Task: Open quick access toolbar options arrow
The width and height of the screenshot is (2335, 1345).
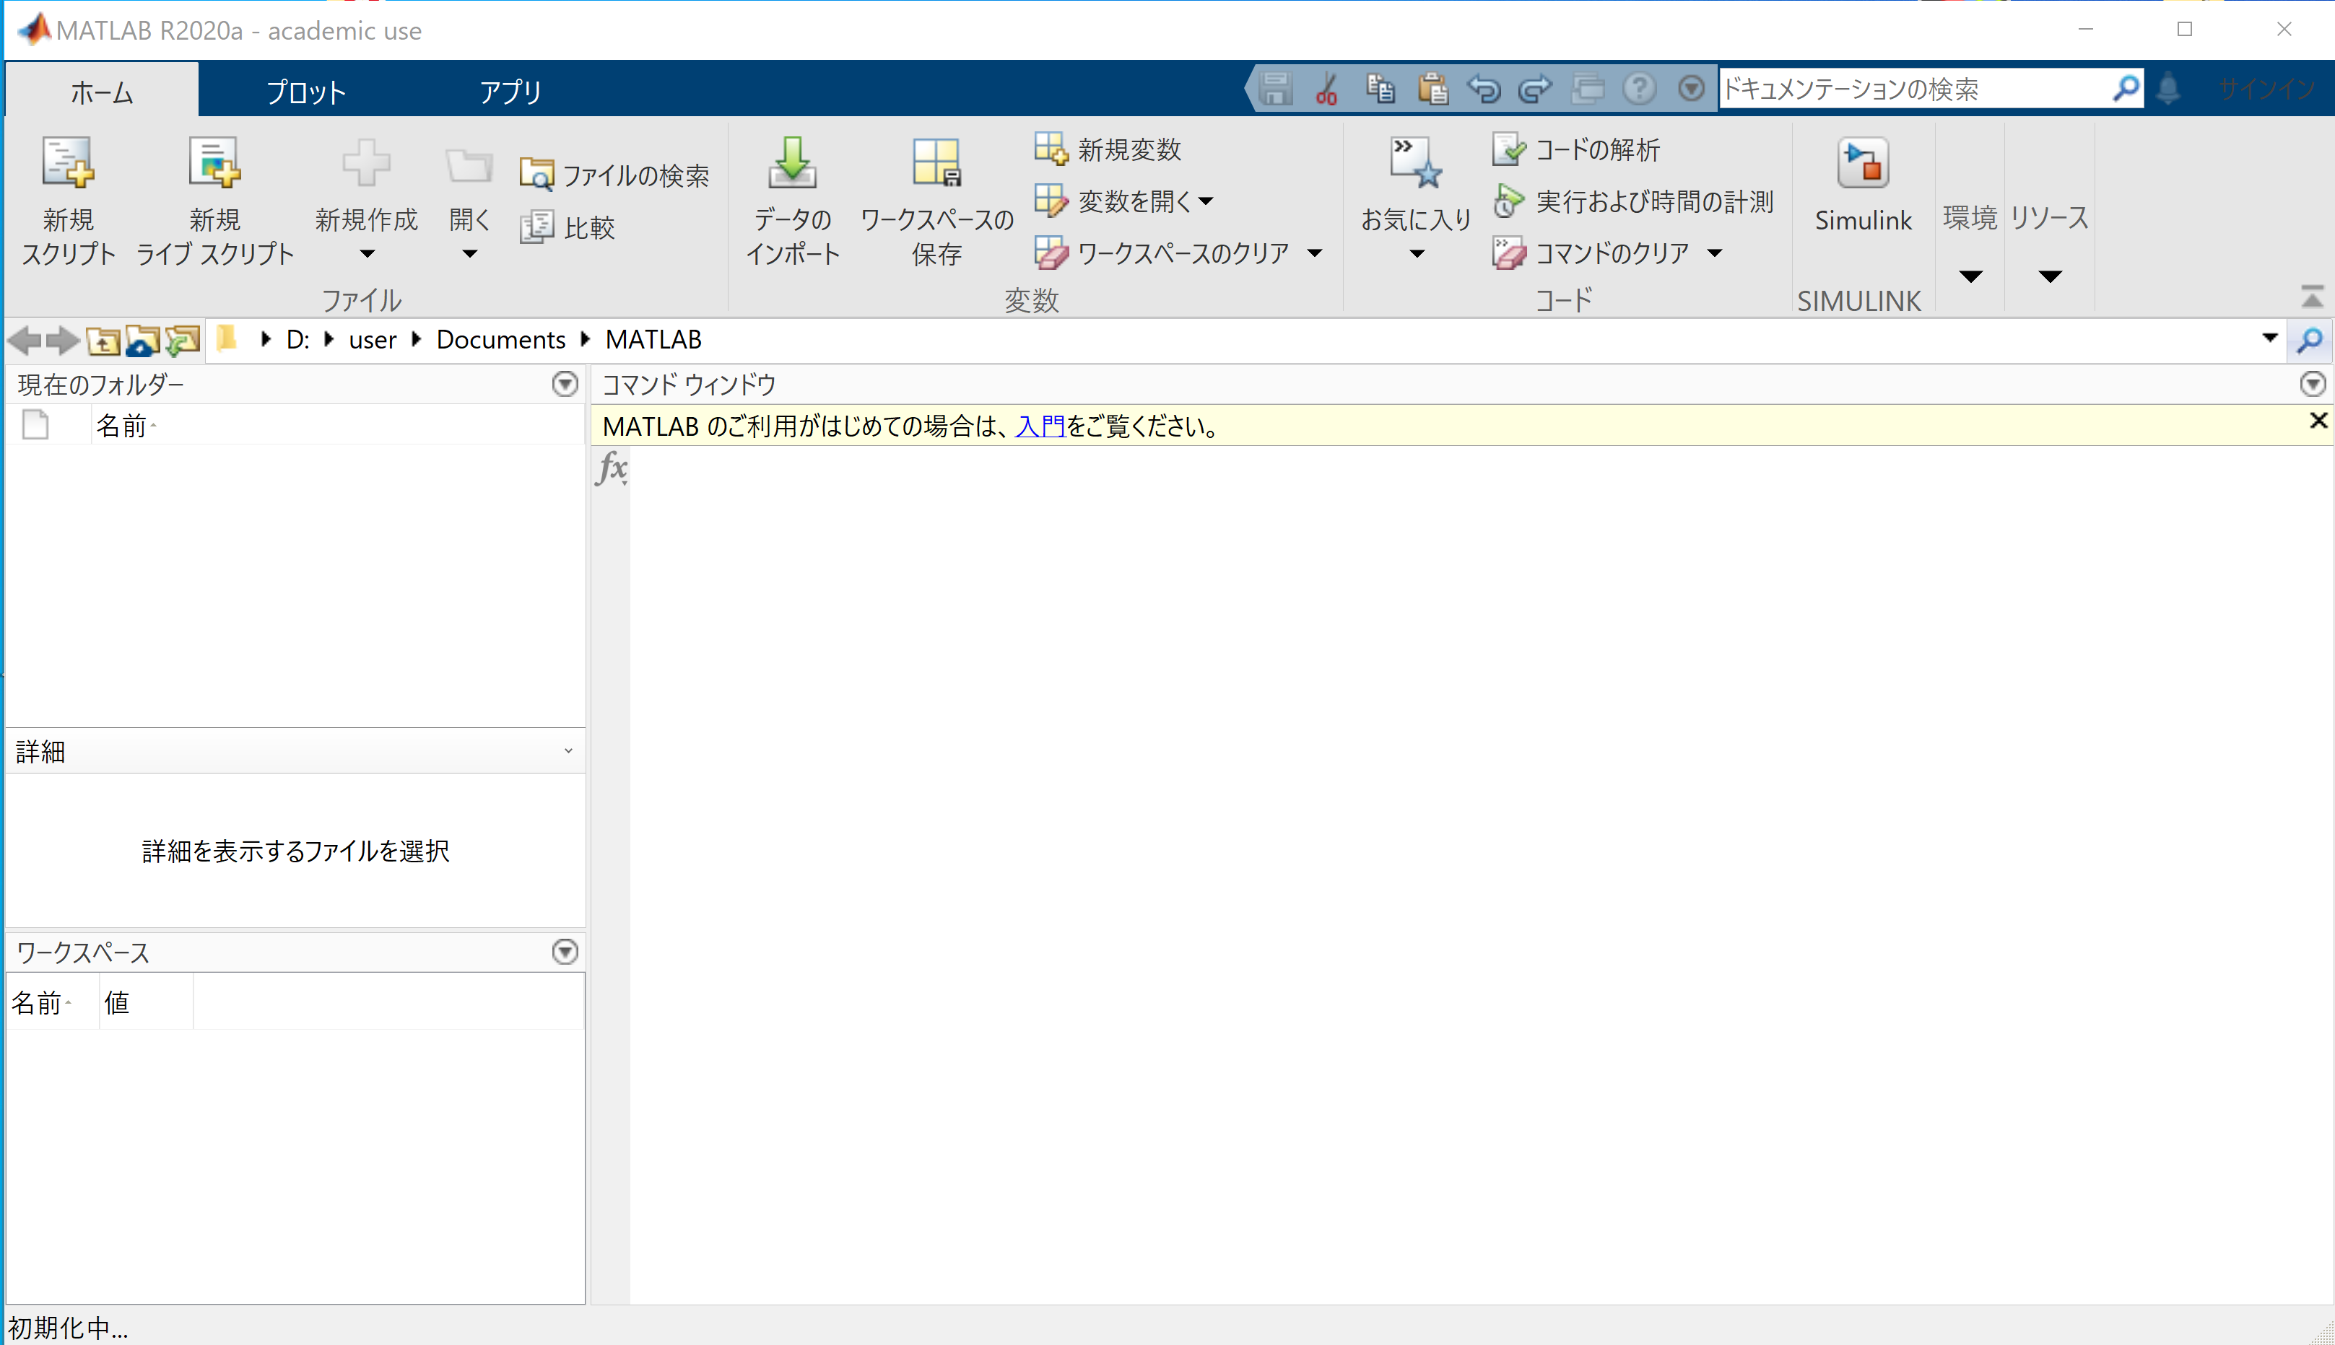Action: click(1691, 89)
